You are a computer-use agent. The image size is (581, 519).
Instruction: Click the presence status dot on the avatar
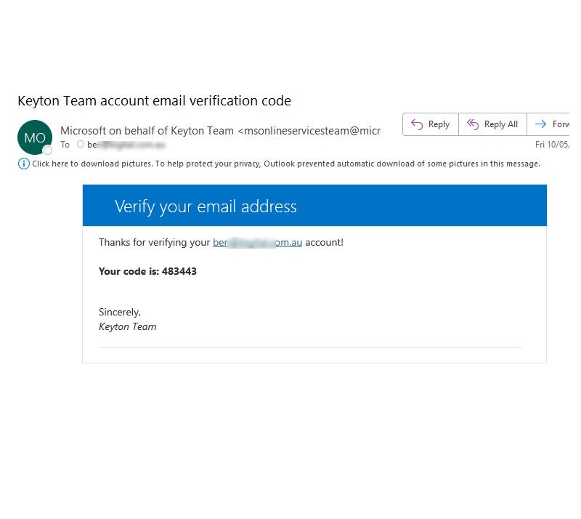coord(48,150)
